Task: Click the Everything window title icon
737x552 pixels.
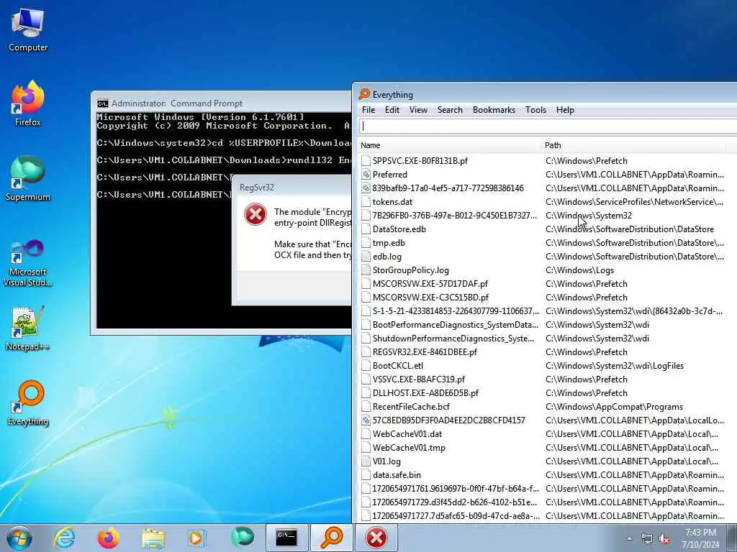Action: (x=363, y=94)
